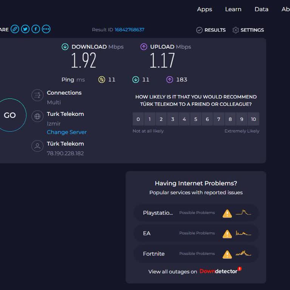Open the EA outage label
This screenshot has height=290, width=290.
point(147,233)
